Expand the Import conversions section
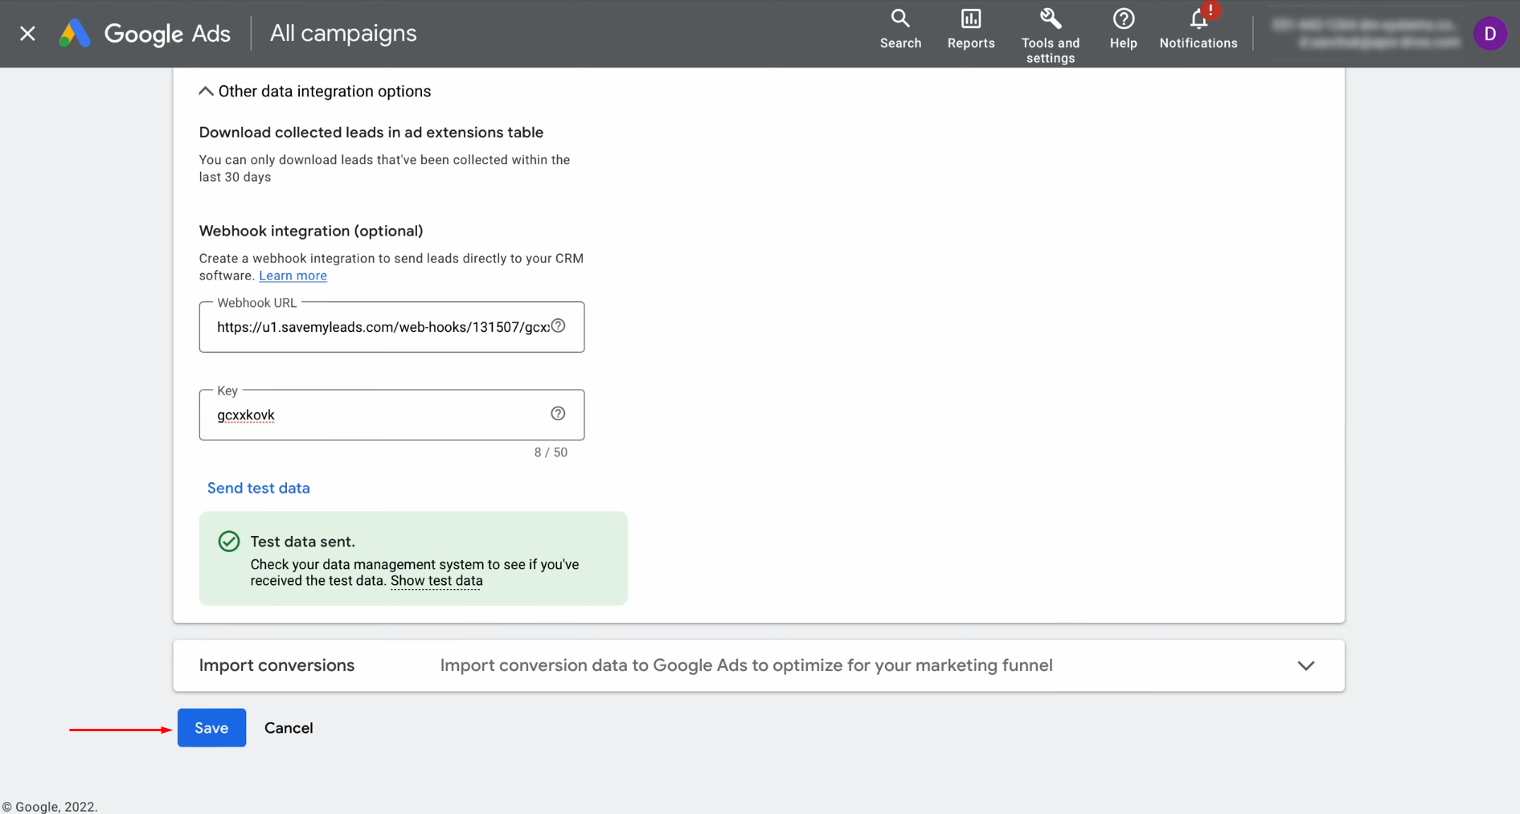1520x814 pixels. pos(1306,665)
